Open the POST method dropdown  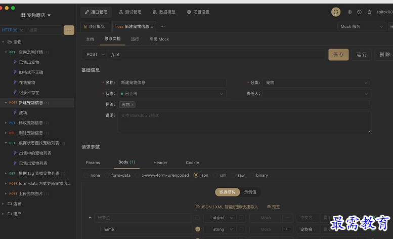(x=95, y=54)
